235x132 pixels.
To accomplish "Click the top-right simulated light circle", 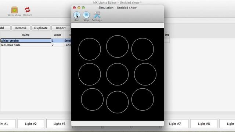I will point(142,49).
